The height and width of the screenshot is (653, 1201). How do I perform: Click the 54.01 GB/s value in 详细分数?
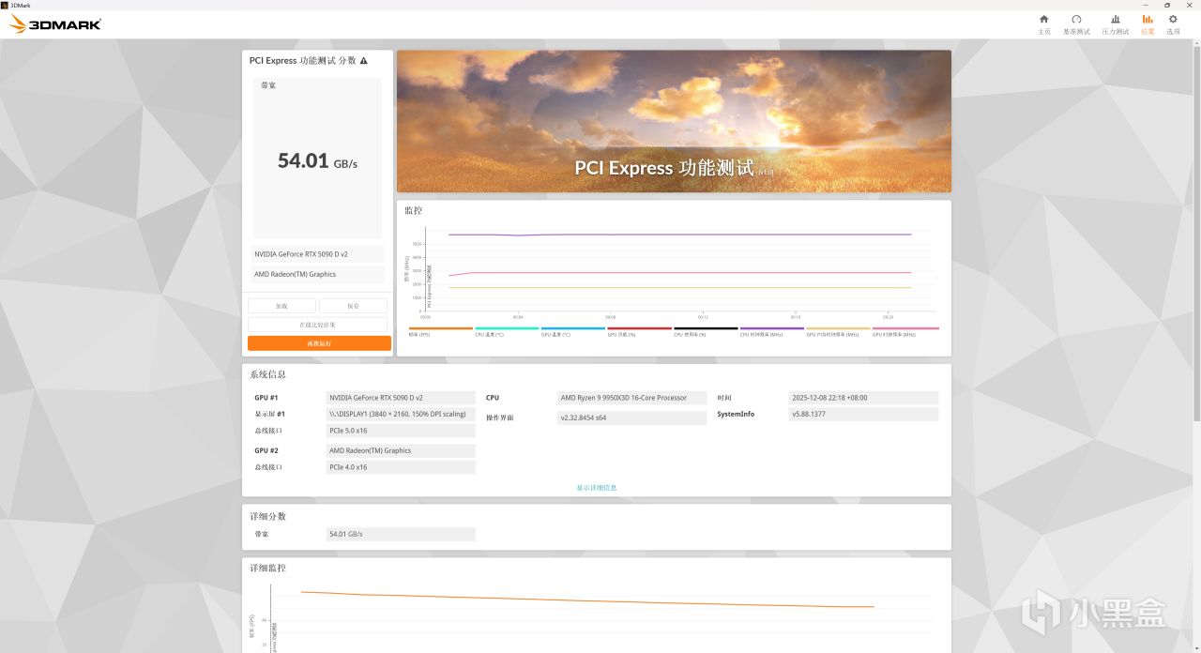[x=401, y=534]
